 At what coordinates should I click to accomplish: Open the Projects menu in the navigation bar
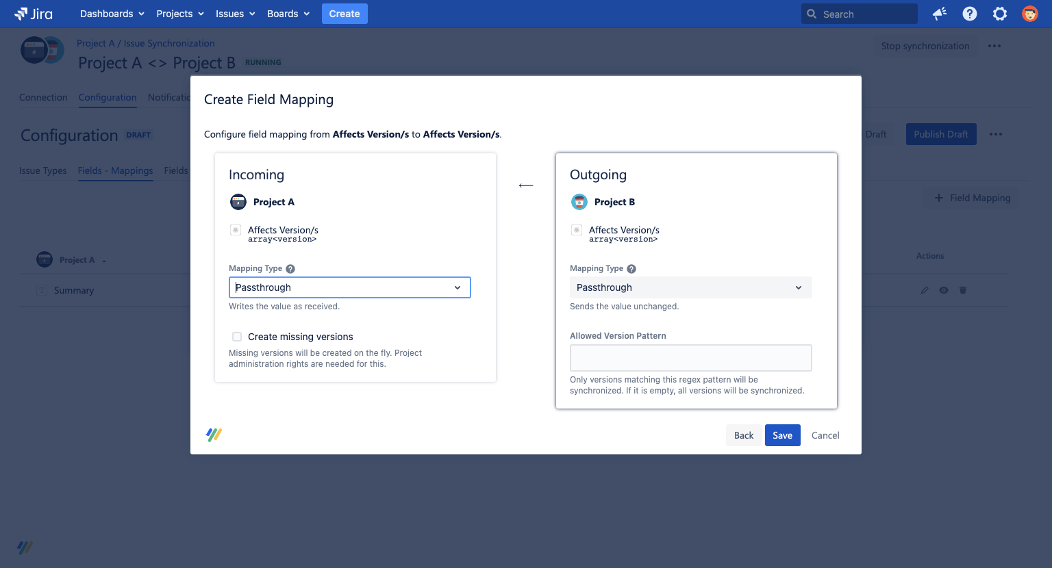click(179, 14)
